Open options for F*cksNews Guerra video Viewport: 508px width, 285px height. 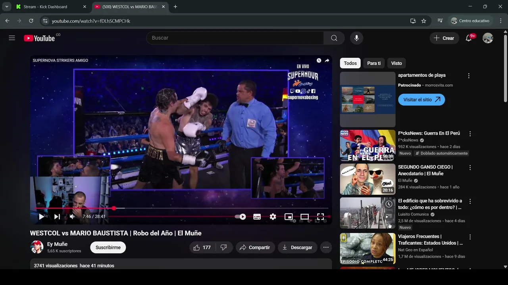[x=470, y=134]
